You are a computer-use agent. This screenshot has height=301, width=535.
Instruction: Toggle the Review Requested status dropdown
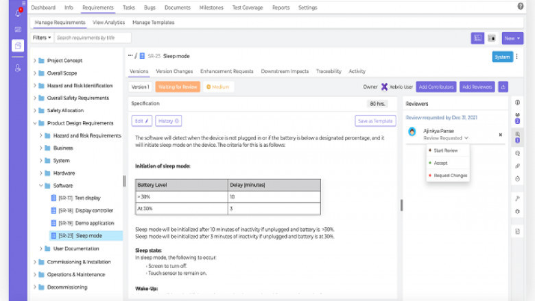tap(446, 138)
